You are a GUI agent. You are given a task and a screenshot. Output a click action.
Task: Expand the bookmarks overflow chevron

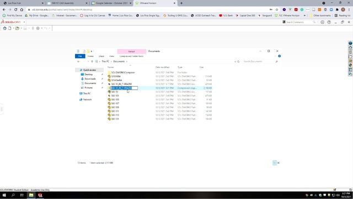click(304, 15)
